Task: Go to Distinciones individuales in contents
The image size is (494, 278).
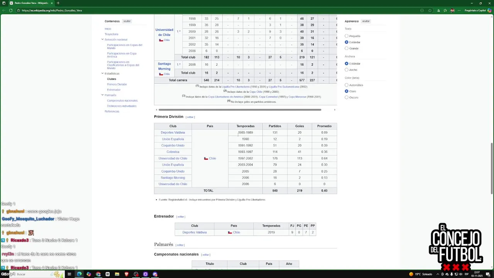Action: point(122,106)
